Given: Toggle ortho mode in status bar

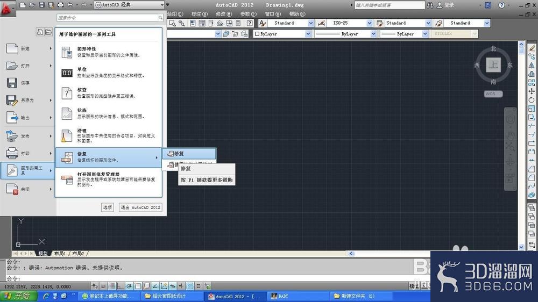Looking at the screenshot, I should (121, 286).
